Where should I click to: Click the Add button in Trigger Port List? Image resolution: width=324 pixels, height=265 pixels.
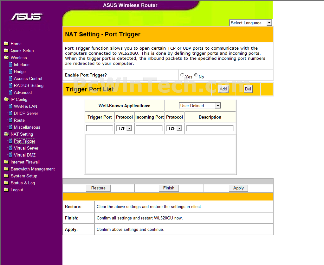pos(223,89)
